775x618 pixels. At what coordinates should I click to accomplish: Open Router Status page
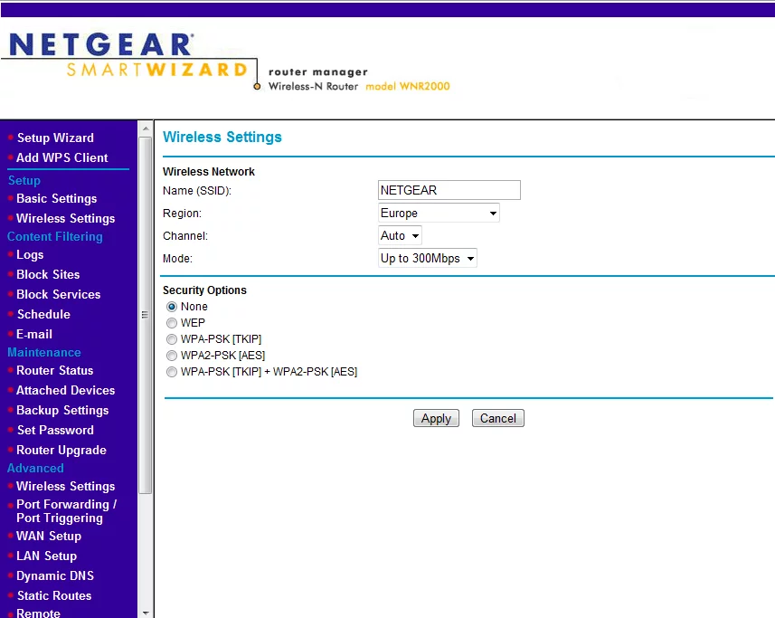pyautogui.click(x=55, y=371)
